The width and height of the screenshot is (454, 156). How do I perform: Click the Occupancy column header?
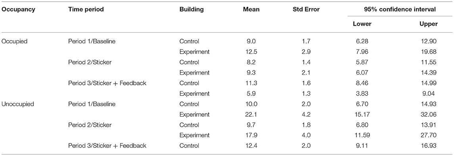pyautogui.click(x=18, y=9)
